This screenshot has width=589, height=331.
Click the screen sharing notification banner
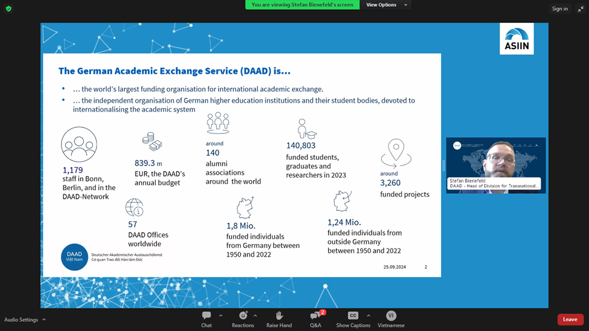(302, 5)
